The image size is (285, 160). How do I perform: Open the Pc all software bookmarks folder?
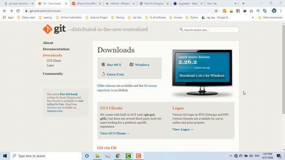point(155,17)
